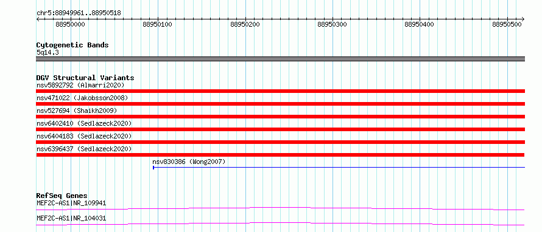Select the magenta transcript line for NR_104031
The image size is (542, 232).
pos(280,223)
